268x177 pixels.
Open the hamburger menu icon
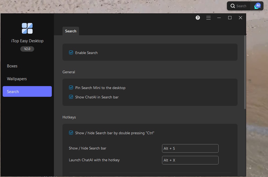pyautogui.click(x=208, y=18)
